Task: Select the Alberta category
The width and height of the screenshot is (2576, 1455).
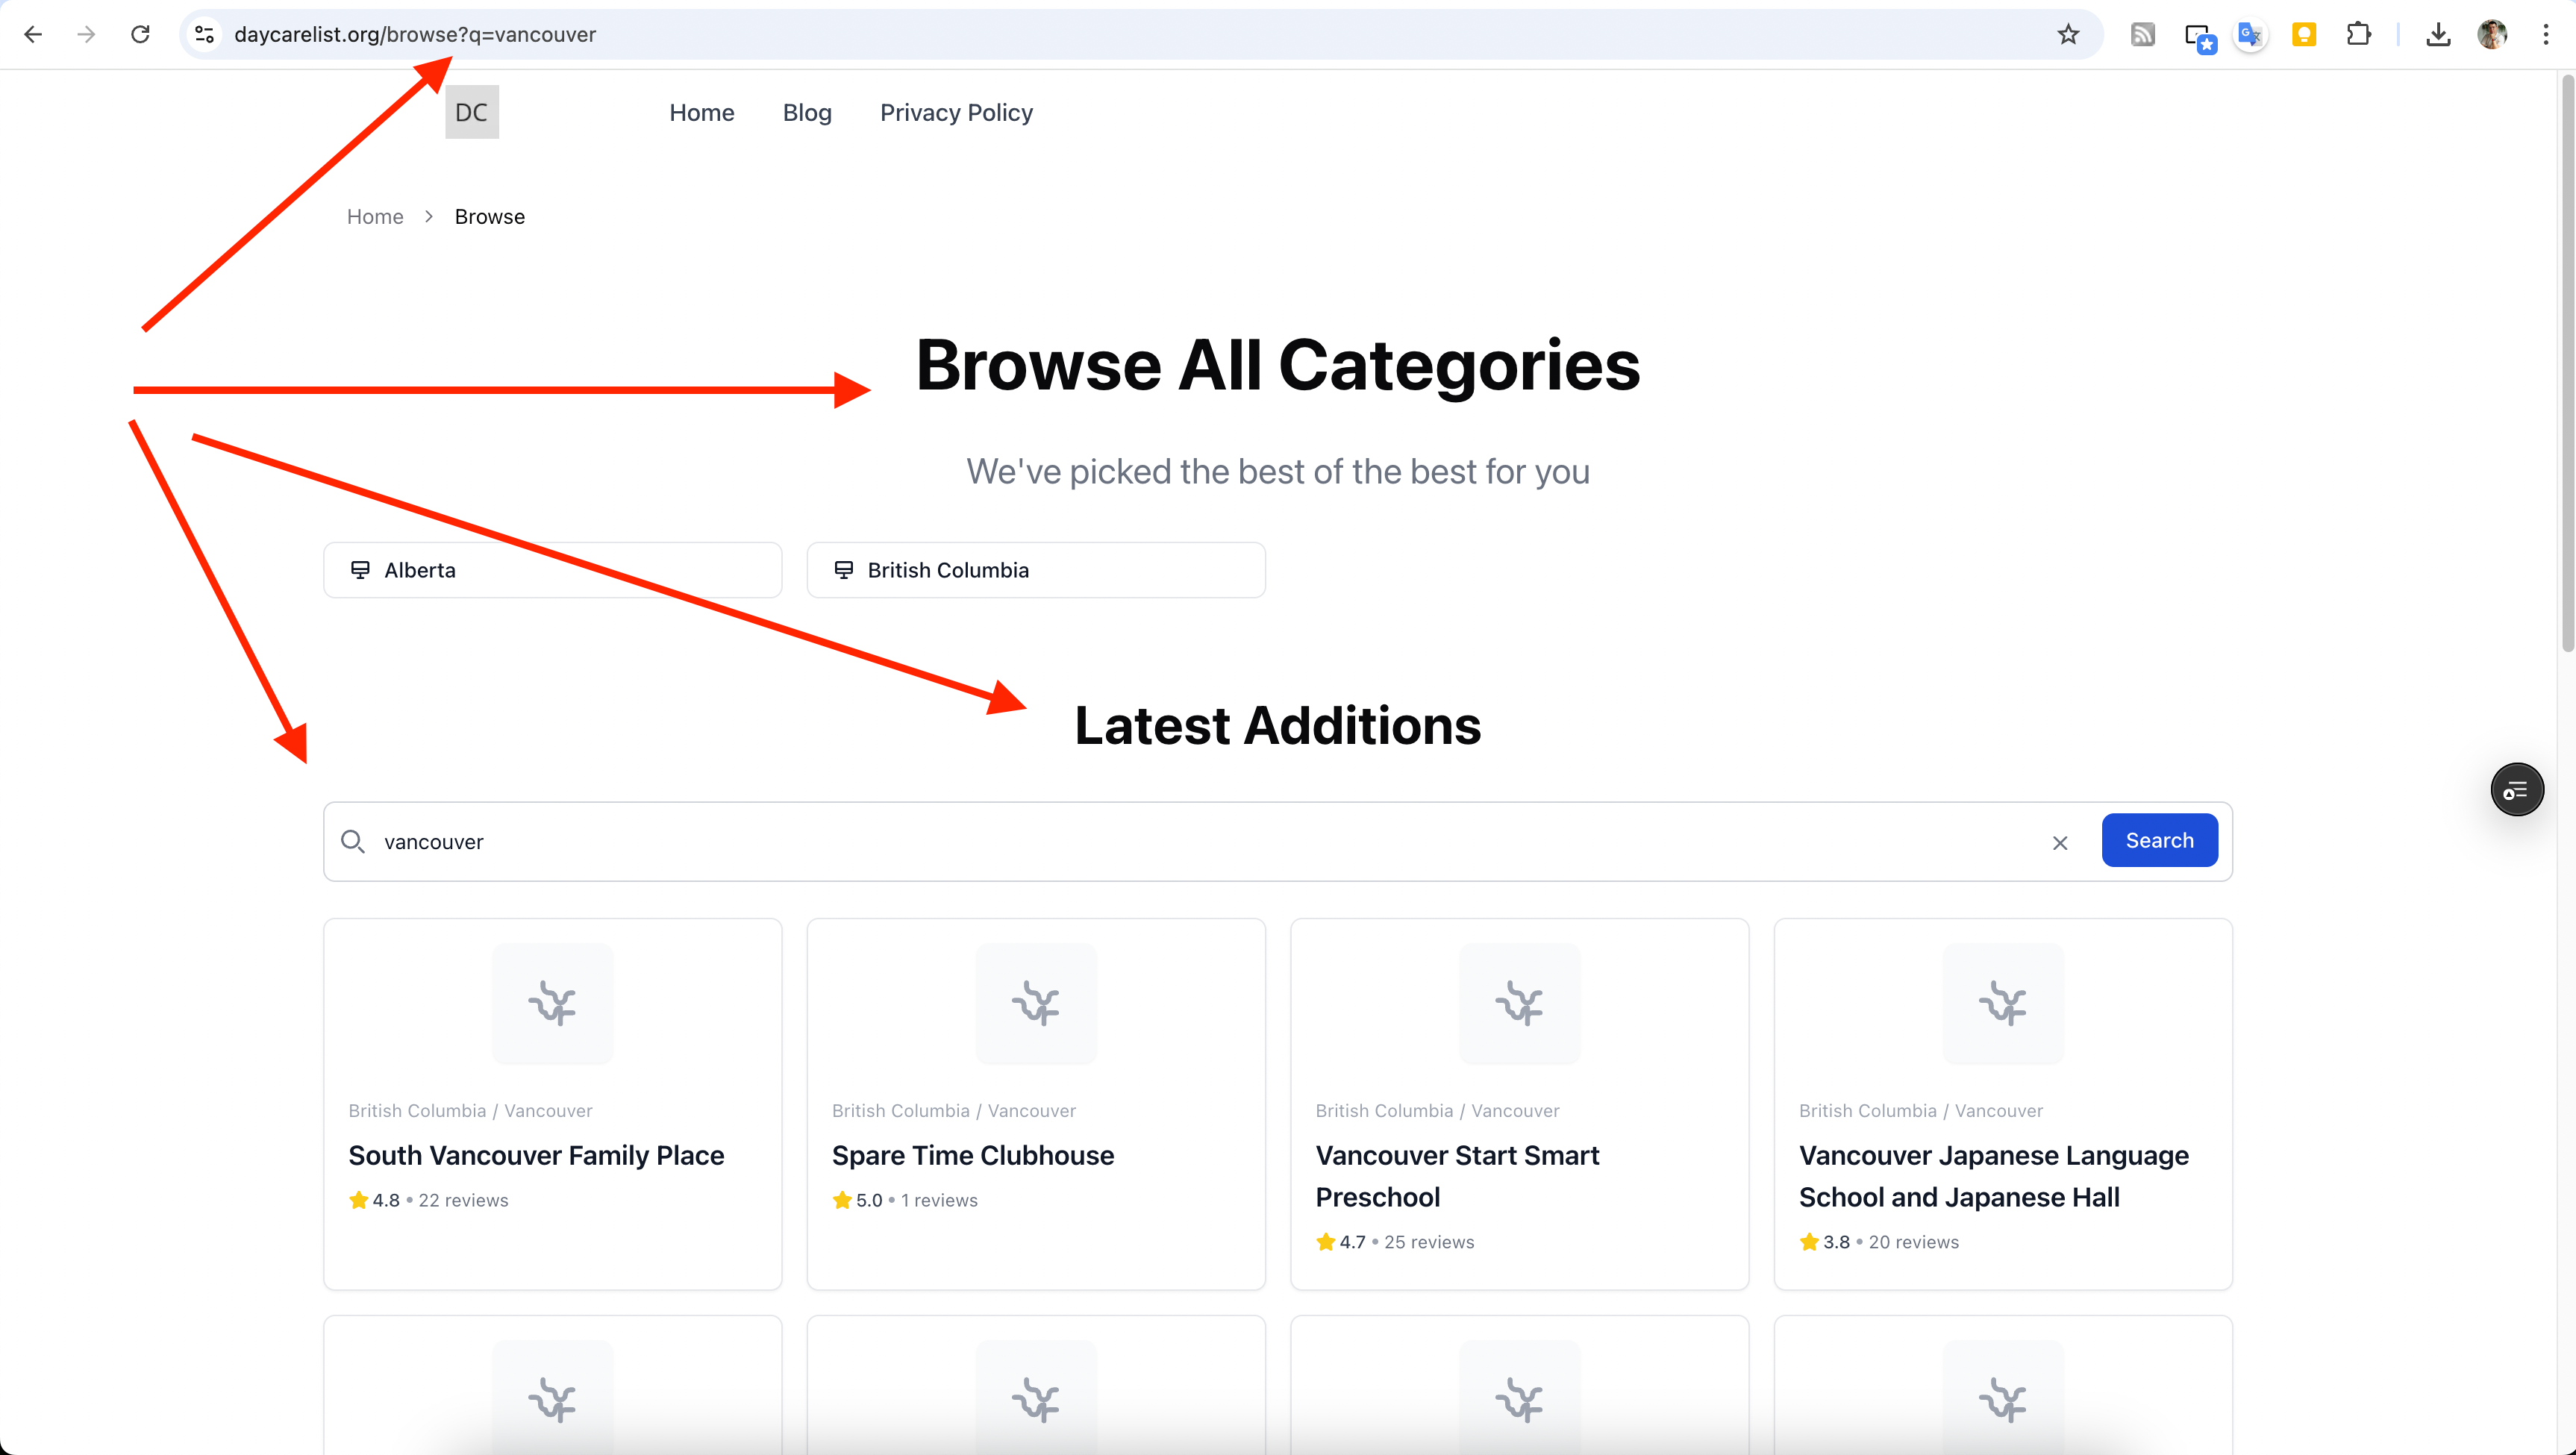Action: tap(553, 570)
